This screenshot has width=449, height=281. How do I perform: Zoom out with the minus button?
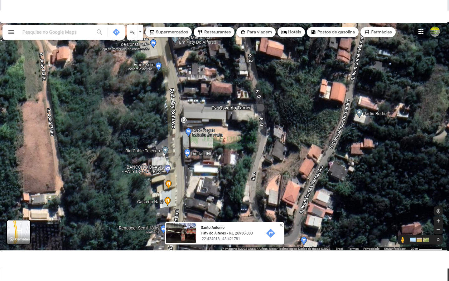(x=438, y=230)
